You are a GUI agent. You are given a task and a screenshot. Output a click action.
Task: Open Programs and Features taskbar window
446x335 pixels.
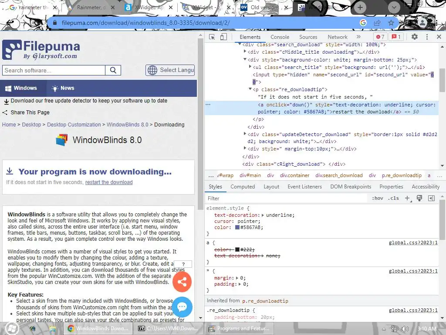[x=238, y=328]
